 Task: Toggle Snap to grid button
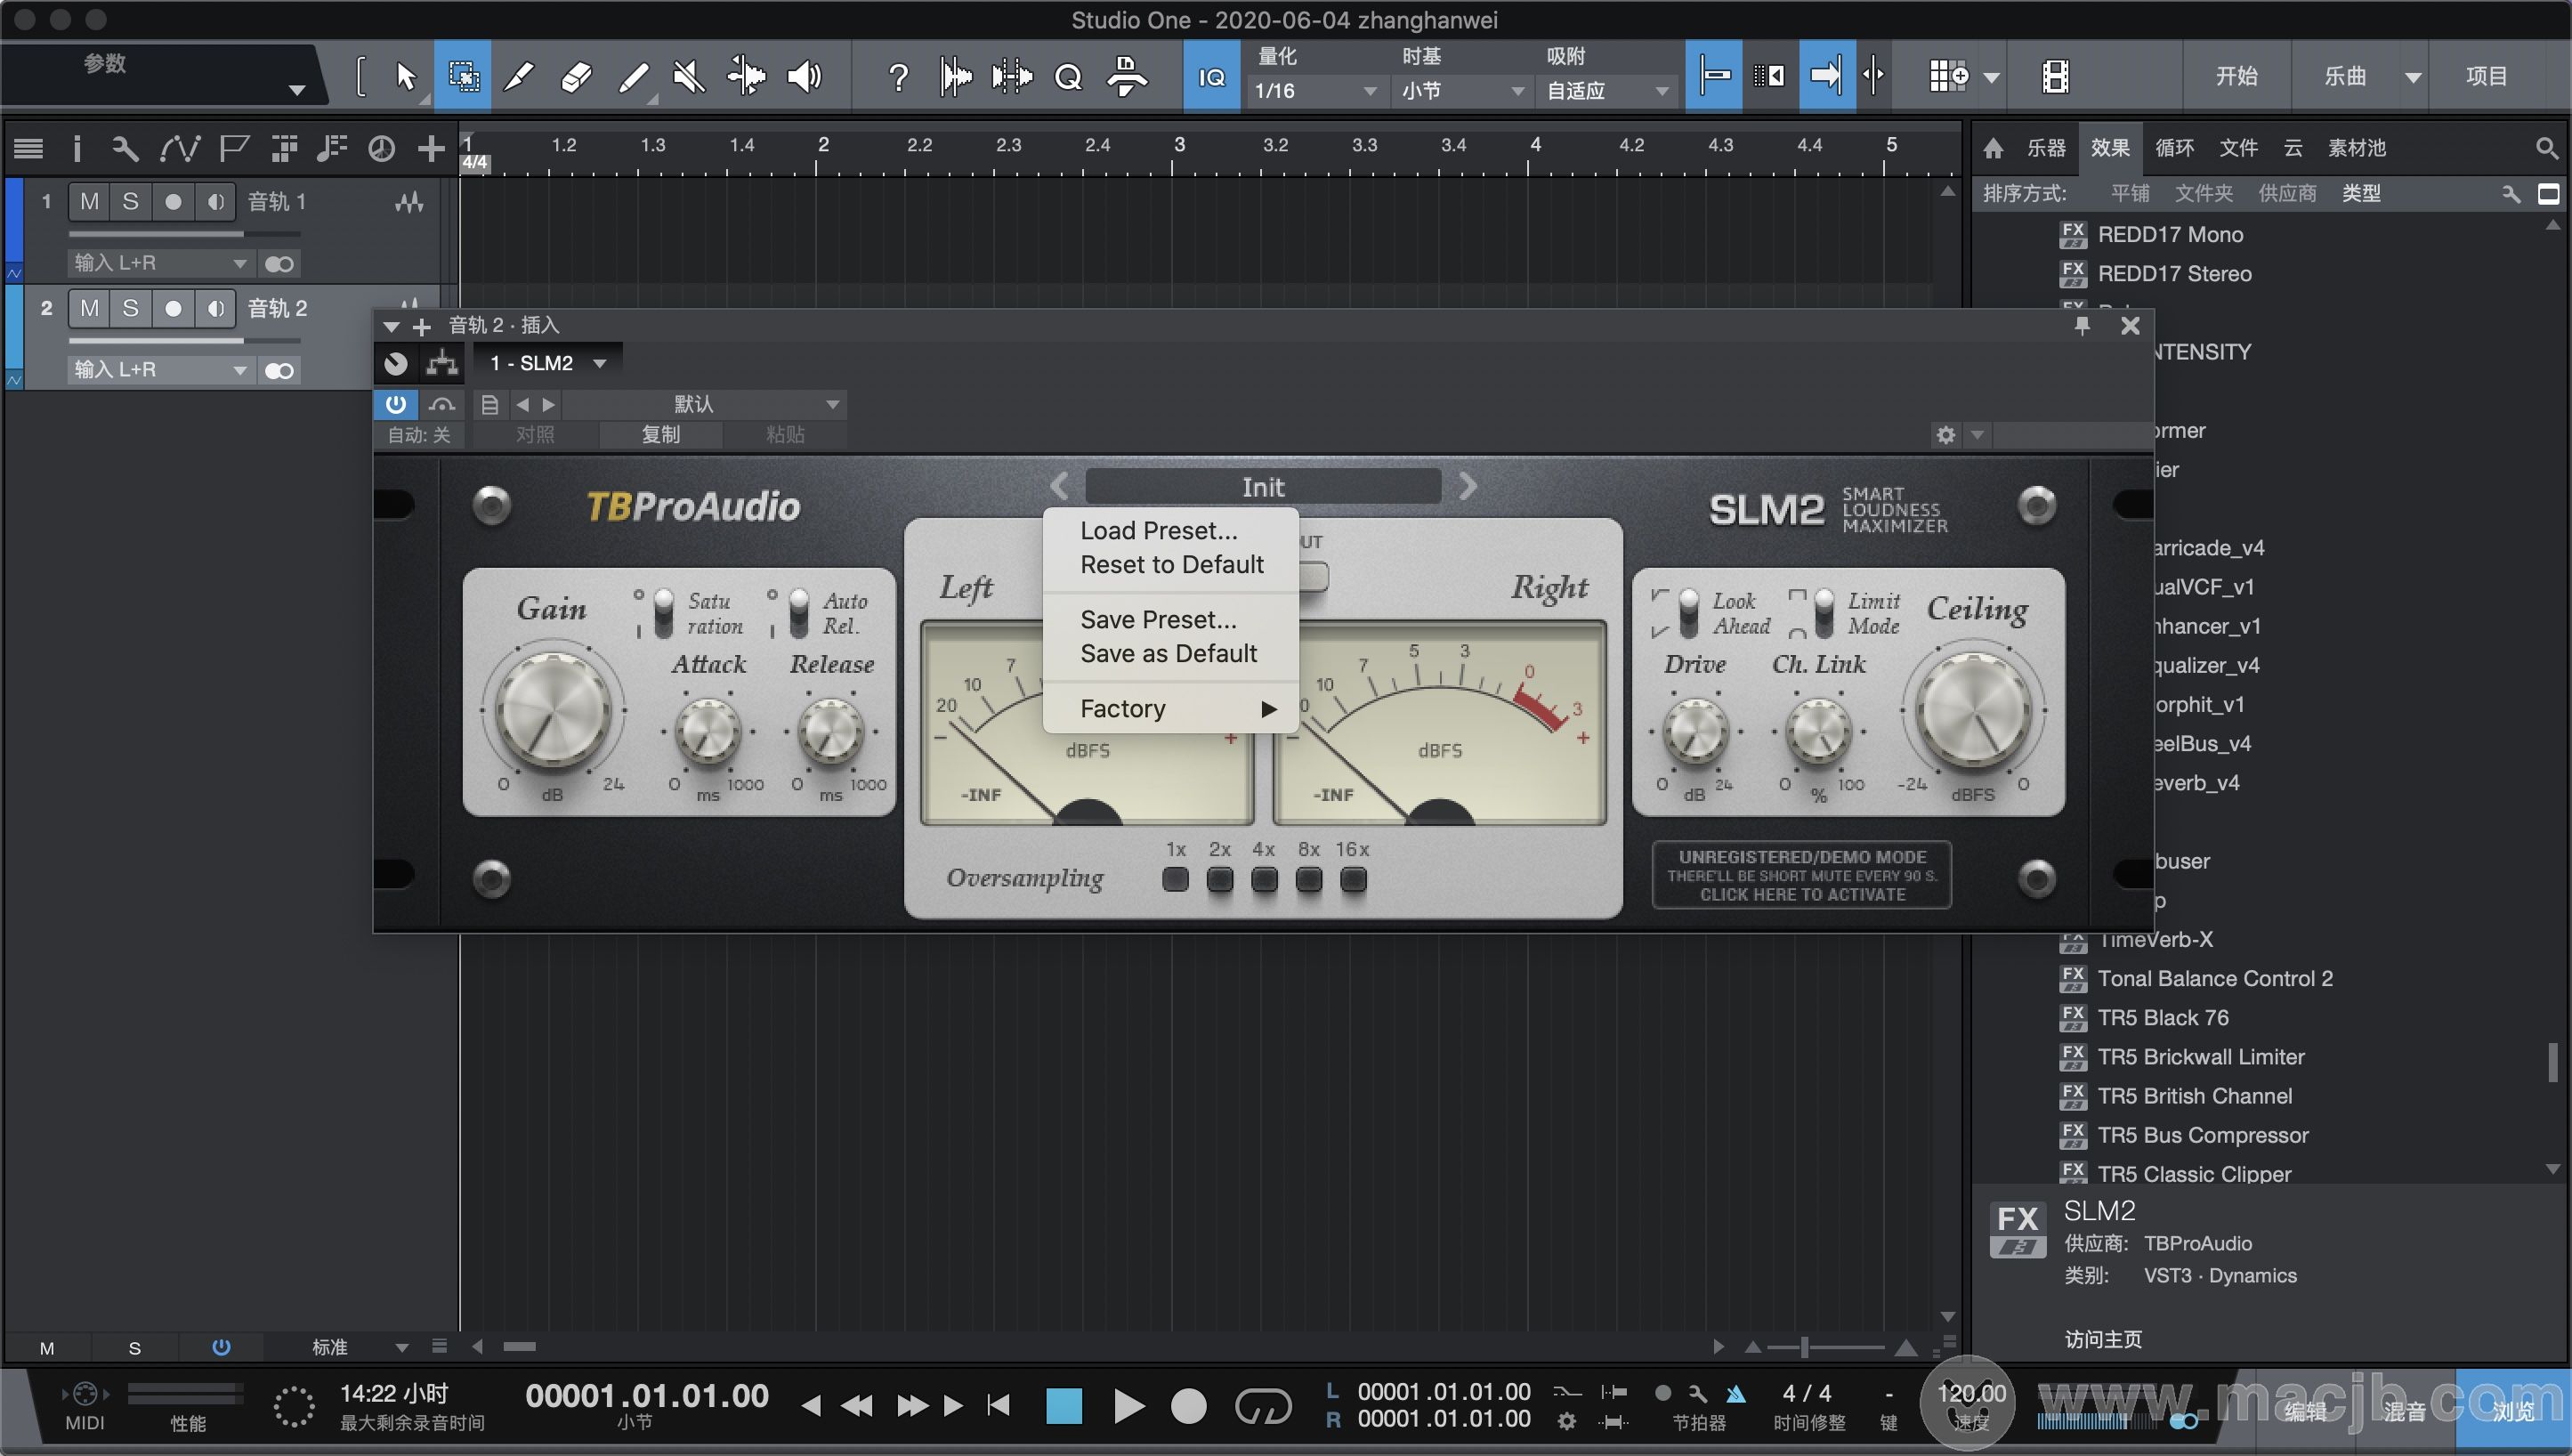point(1714,76)
